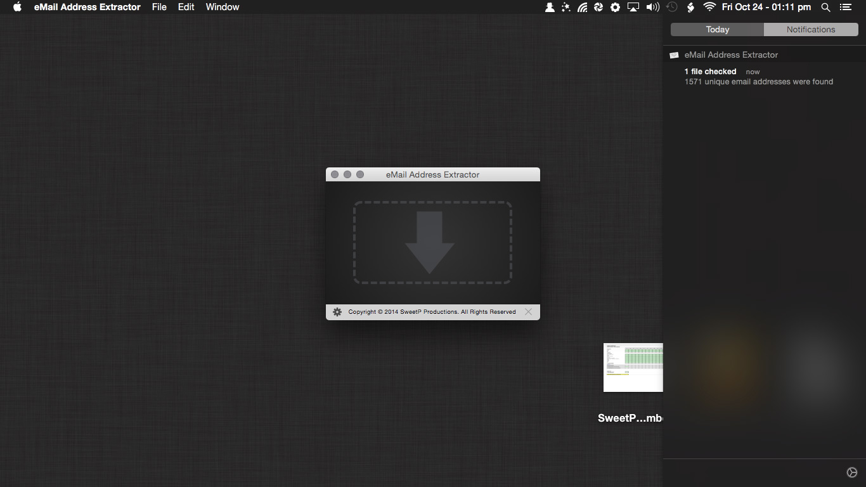Click the '1 file checked' notification
The image size is (866, 487).
pyautogui.click(x=710, y=71)
